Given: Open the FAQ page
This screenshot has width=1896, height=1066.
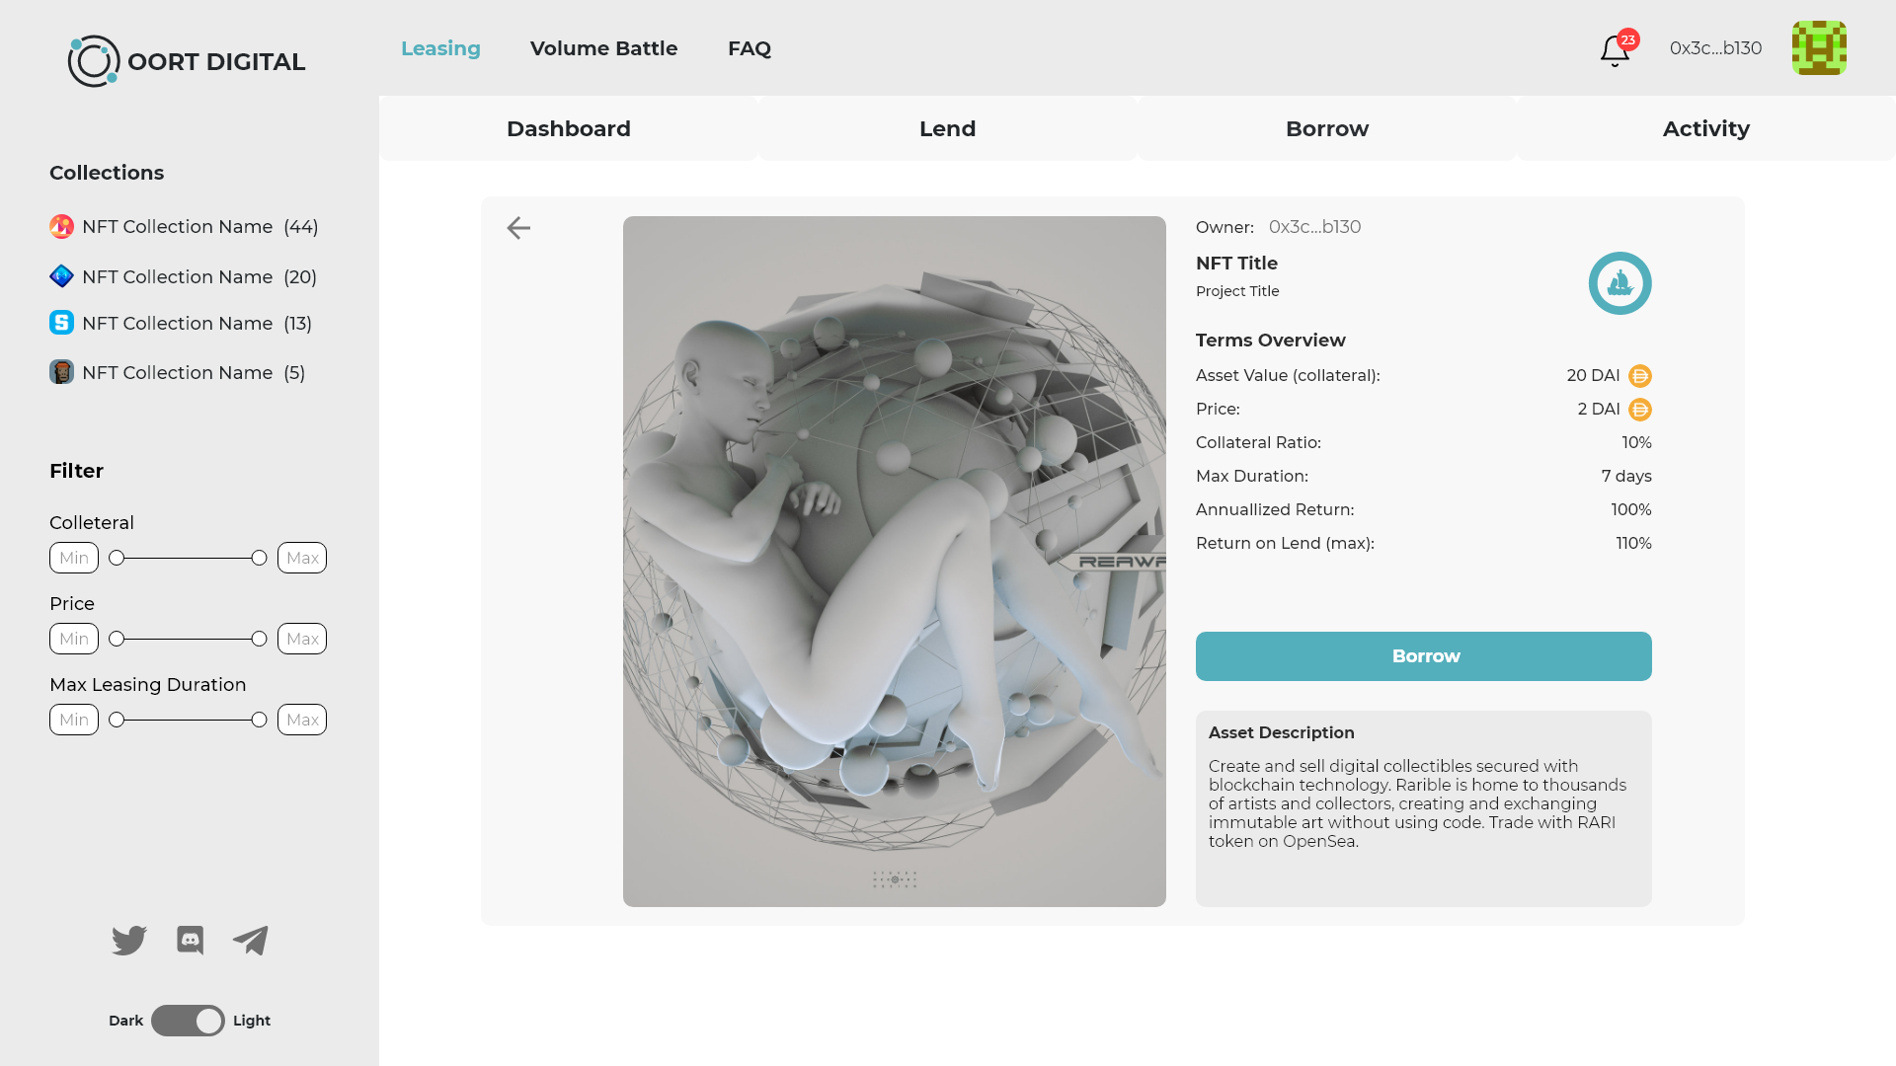Looking at the screenshot, I should pos(750,48).
